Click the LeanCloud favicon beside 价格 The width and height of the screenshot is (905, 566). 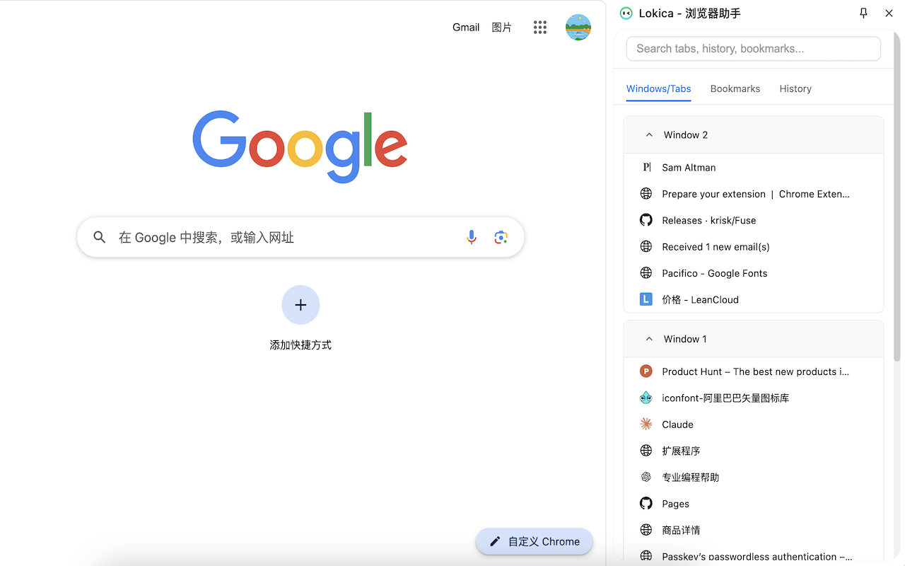[x=646, y=299]
